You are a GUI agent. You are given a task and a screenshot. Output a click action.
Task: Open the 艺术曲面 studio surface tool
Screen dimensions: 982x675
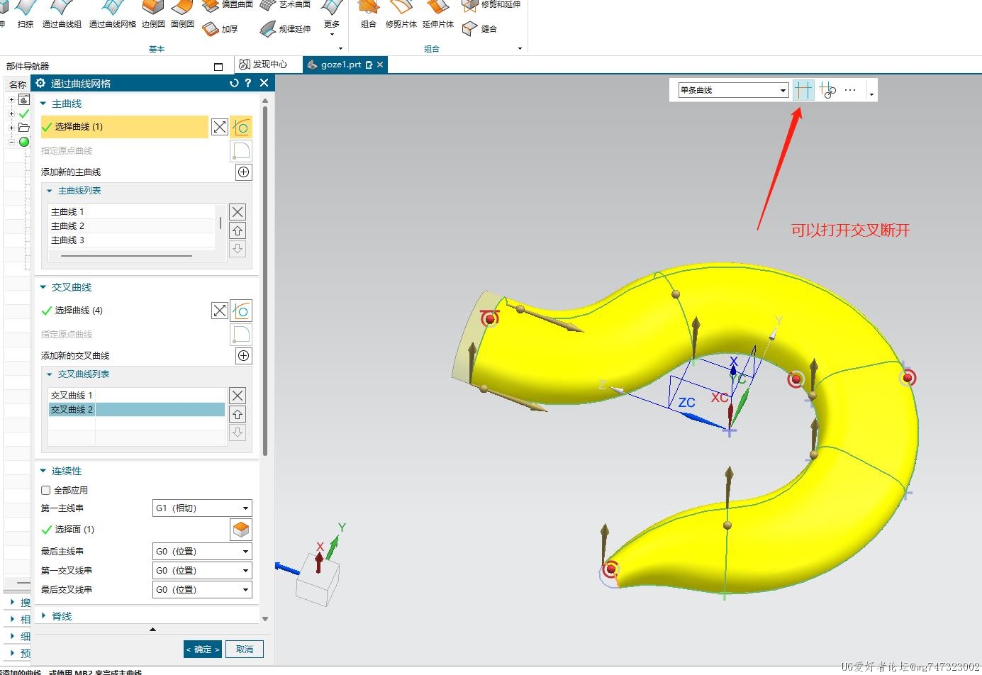[x=285, y=5]
